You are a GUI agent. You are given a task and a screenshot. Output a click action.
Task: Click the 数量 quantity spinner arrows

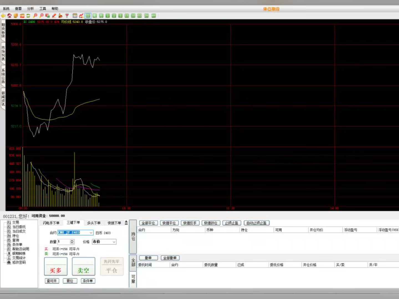(72, 242)
